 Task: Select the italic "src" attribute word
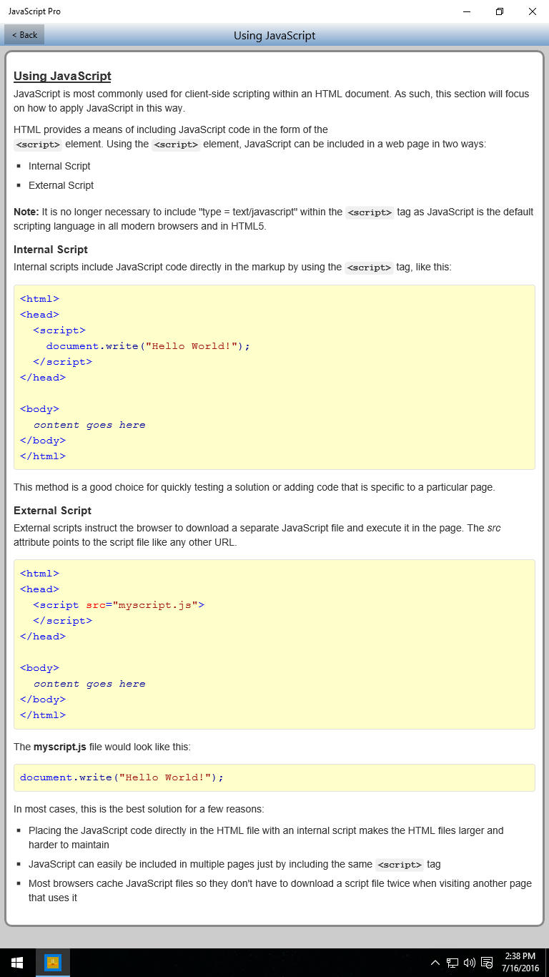(x=494, y=528)
